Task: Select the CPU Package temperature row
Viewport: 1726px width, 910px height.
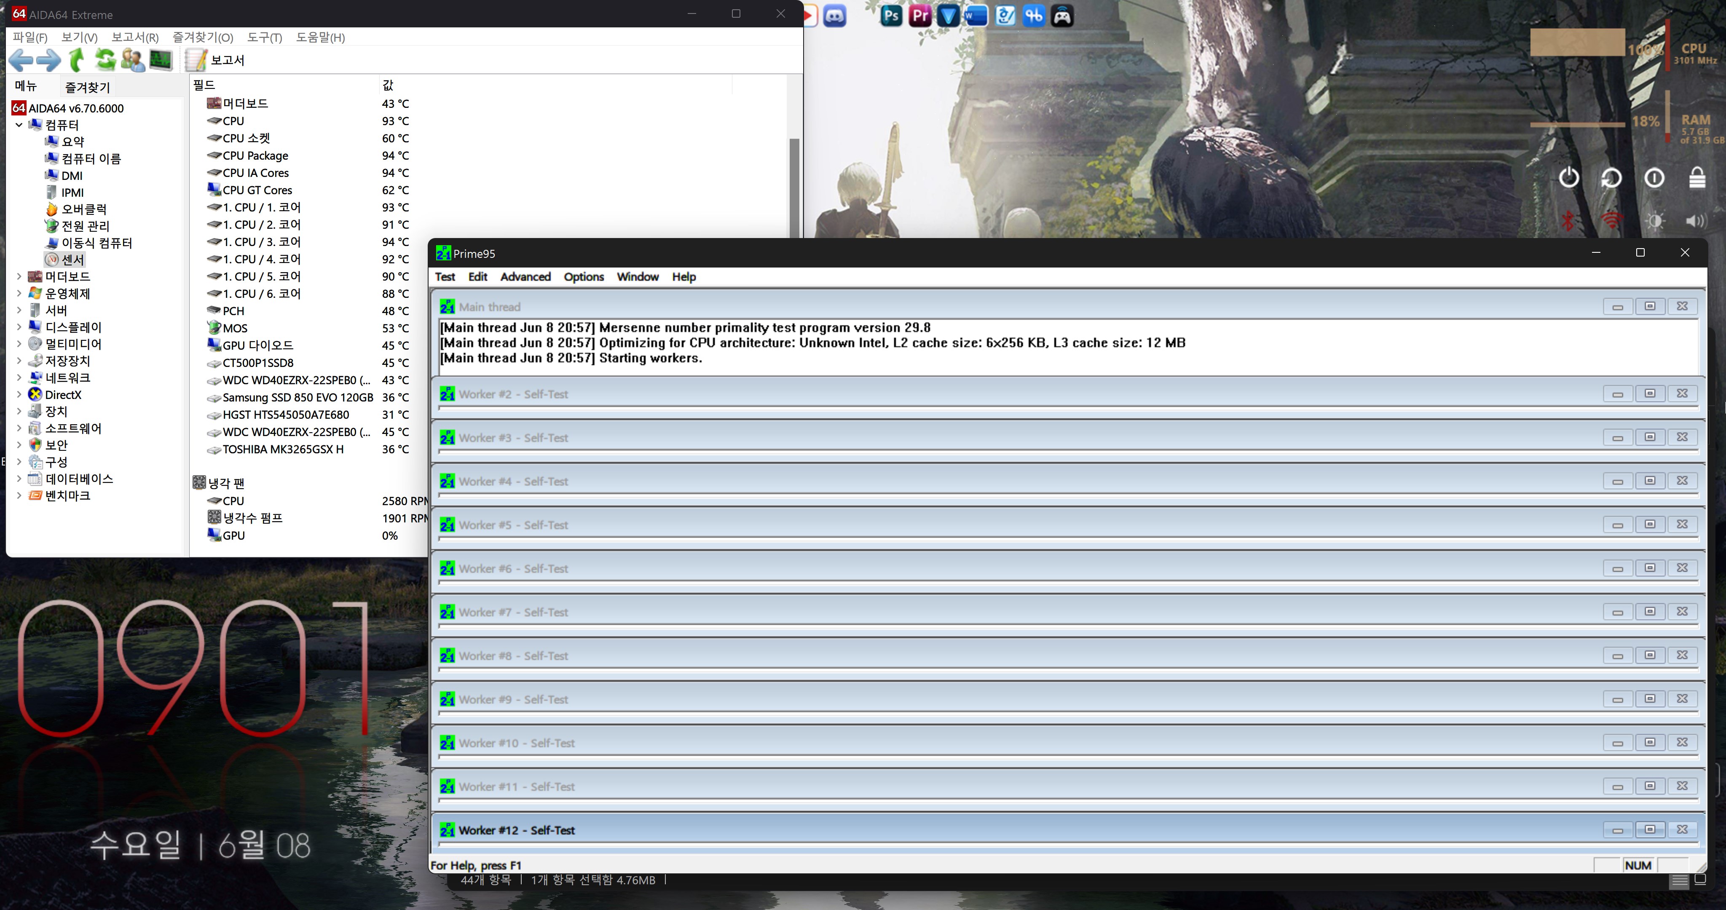Action: tap(308, 155)
